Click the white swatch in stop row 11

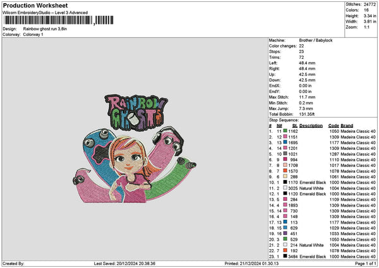(x=286, y=188)
